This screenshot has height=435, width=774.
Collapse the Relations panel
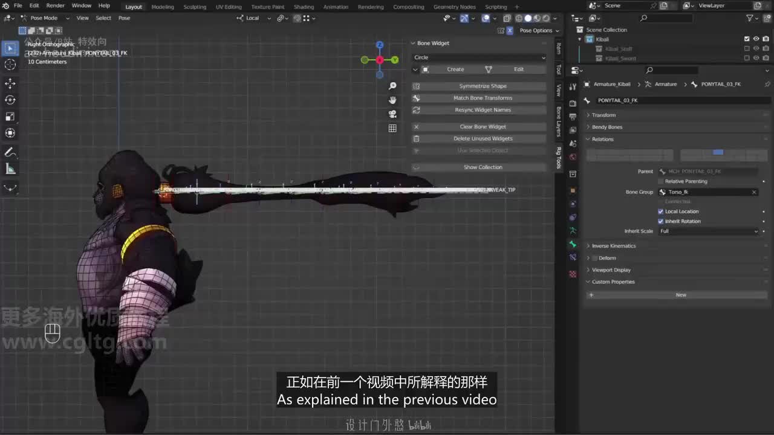602,139
